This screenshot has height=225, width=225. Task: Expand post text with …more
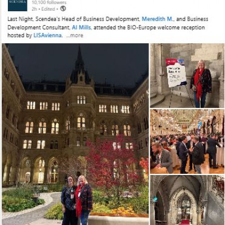click(75, 35)
